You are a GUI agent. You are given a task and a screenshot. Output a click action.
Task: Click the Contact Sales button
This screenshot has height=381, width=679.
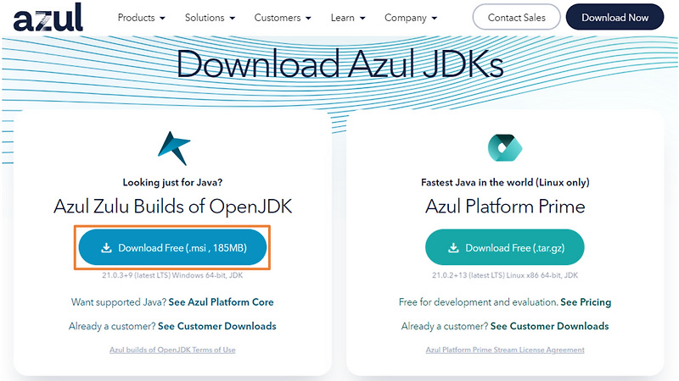coord(517,17)
